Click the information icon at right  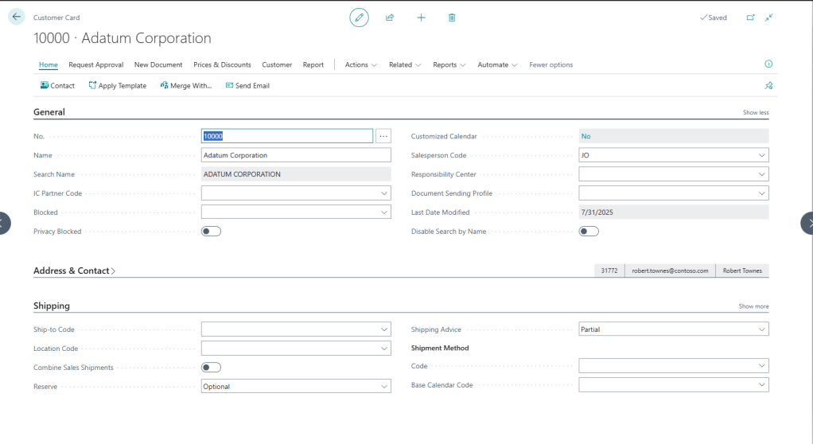(x=768, y=64)
